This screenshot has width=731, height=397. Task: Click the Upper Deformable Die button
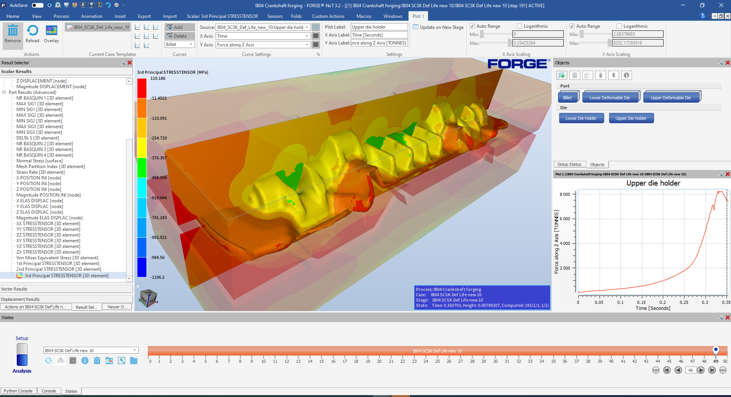[x=670, y=98]
